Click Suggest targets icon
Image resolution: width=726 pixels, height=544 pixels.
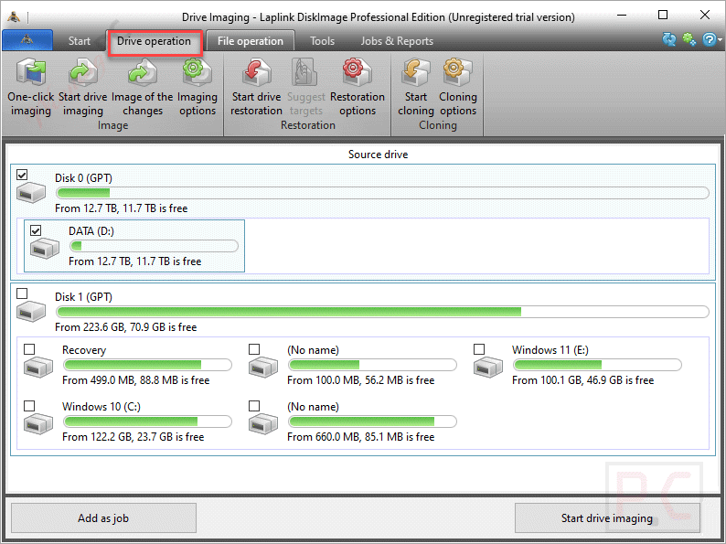click(305, 72)
